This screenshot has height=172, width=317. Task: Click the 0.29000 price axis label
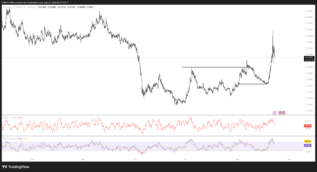coord(309,11)
